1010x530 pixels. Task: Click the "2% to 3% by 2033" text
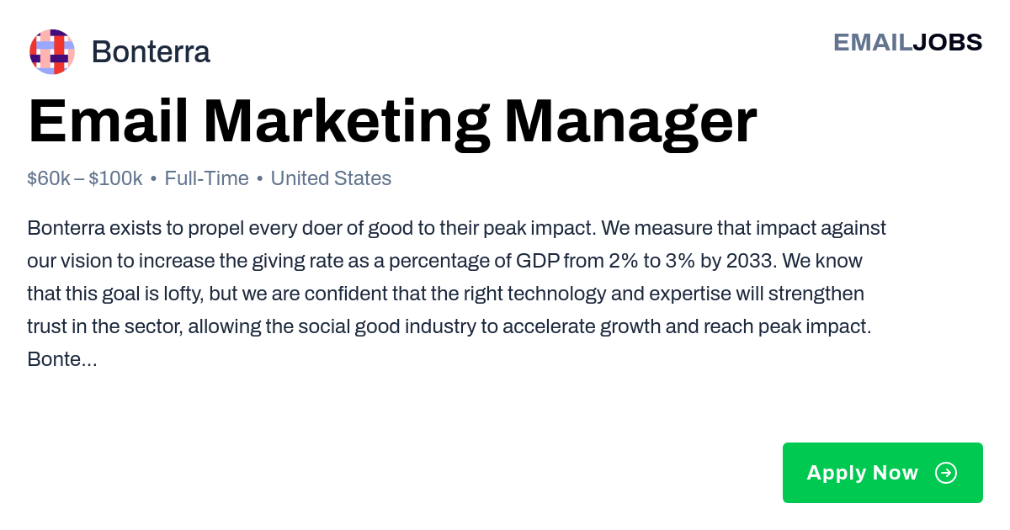pyautogui.click(x=690, y=261)
